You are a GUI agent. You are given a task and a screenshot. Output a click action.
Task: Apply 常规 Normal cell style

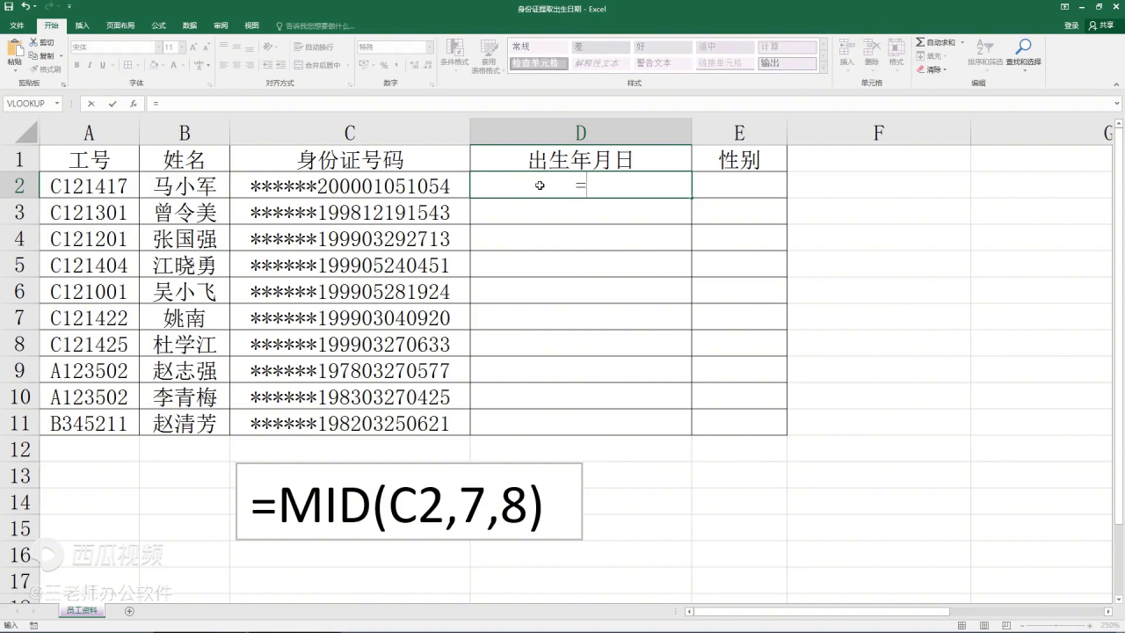[538, 47]
